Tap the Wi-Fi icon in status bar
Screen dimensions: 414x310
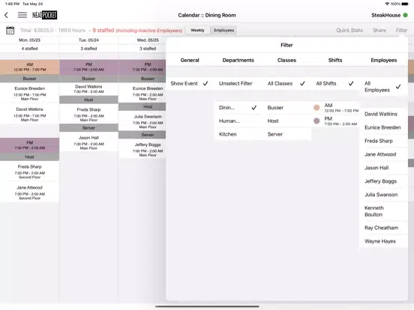[x=387, y=4]
